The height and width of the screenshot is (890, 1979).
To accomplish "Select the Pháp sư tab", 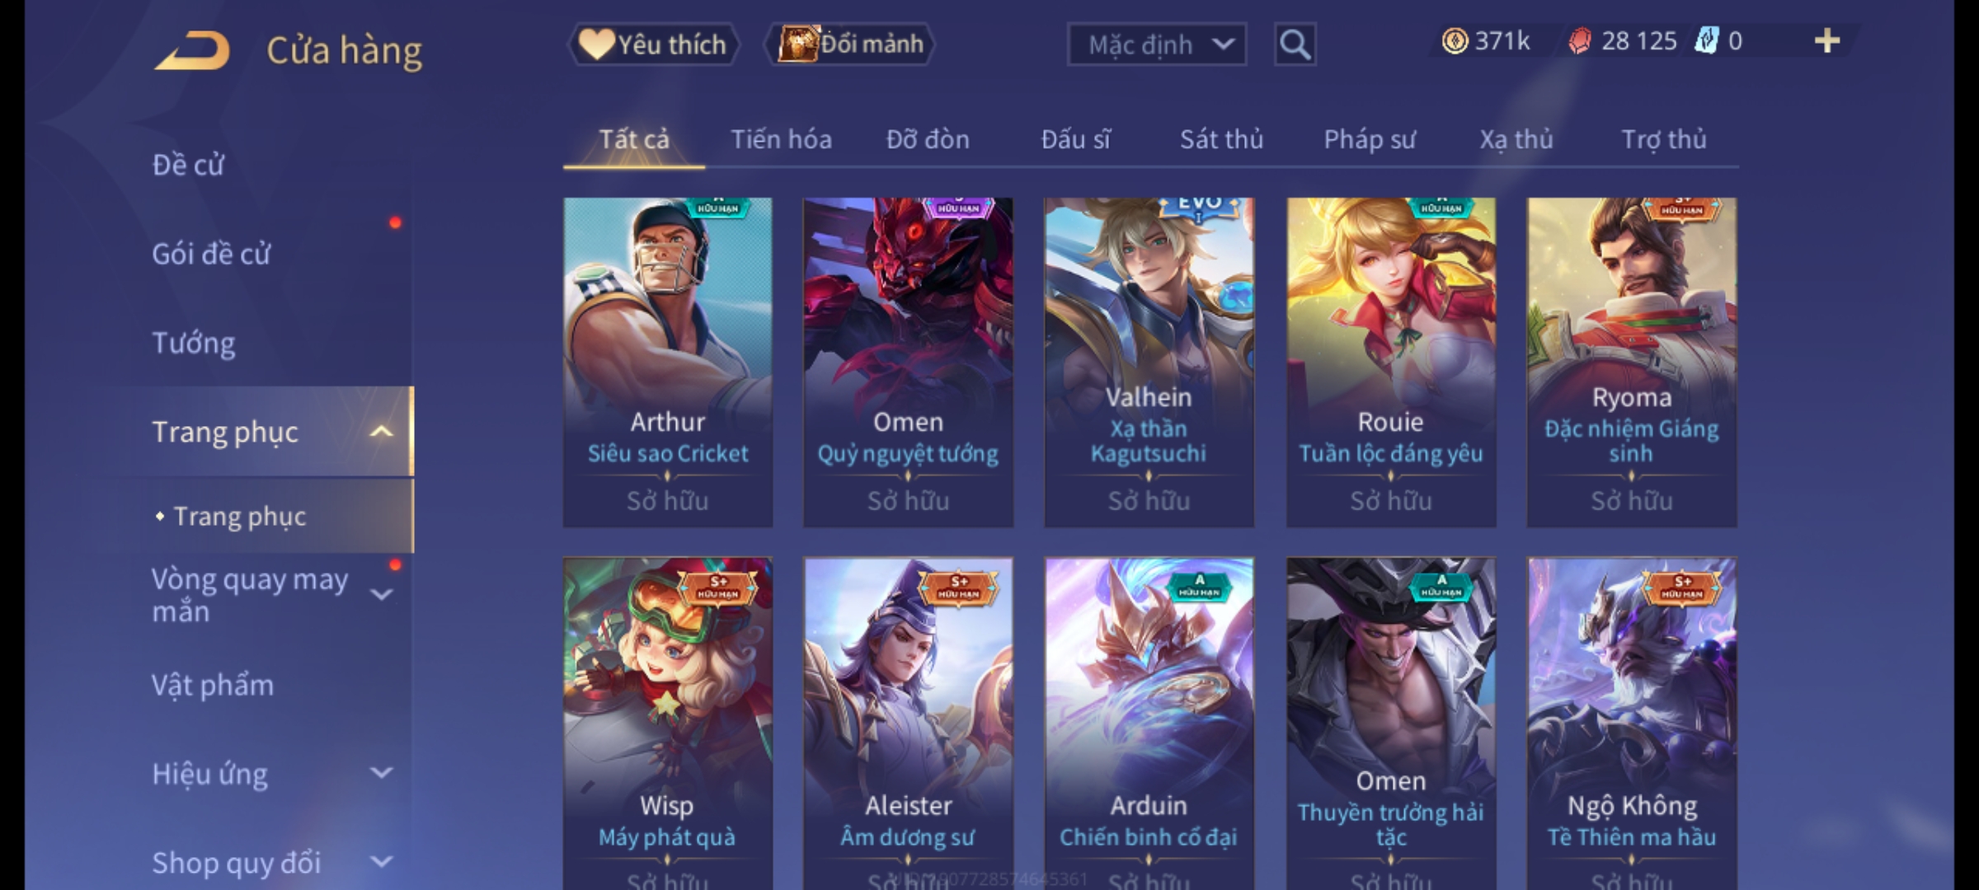I will click(x=1370, y=139).
